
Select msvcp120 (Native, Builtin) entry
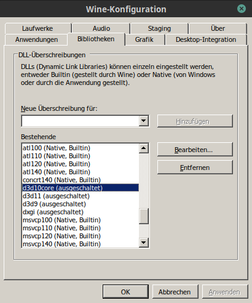81,236
